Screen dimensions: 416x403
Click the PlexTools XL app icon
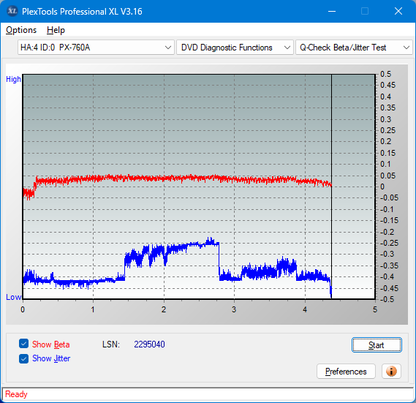[12, 11]
